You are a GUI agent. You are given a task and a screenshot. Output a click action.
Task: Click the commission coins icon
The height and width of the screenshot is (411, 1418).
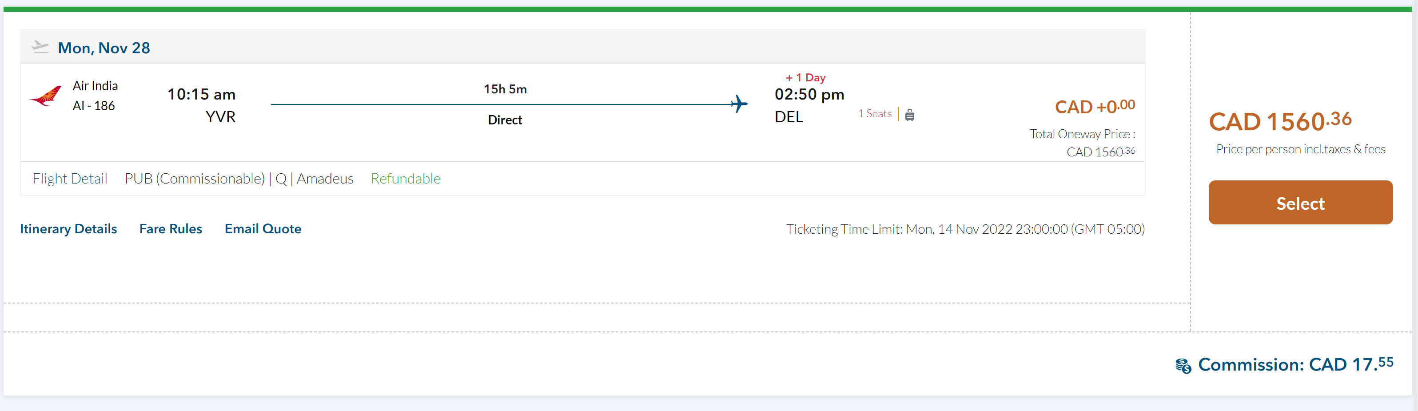click(x=1183, y=366)
